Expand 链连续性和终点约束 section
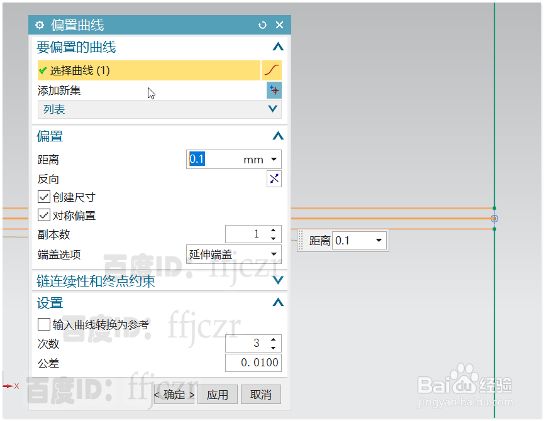The width and height of the screenshot is (544, 421). pyautogui.click(x=278, y=280)
